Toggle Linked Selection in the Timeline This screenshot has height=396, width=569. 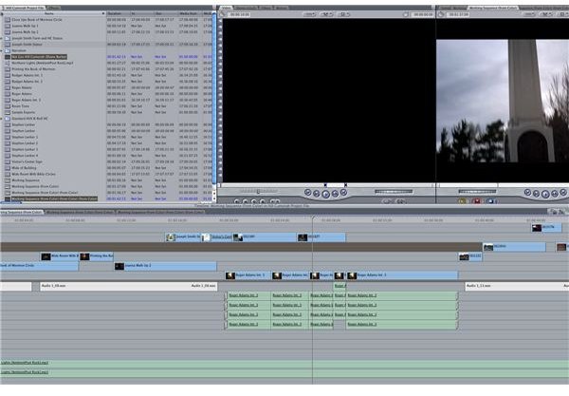point(554,212)
